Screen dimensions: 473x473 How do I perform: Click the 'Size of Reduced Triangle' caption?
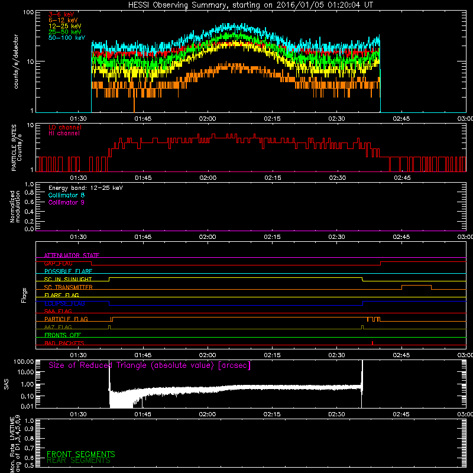click(x=150, y=365)
